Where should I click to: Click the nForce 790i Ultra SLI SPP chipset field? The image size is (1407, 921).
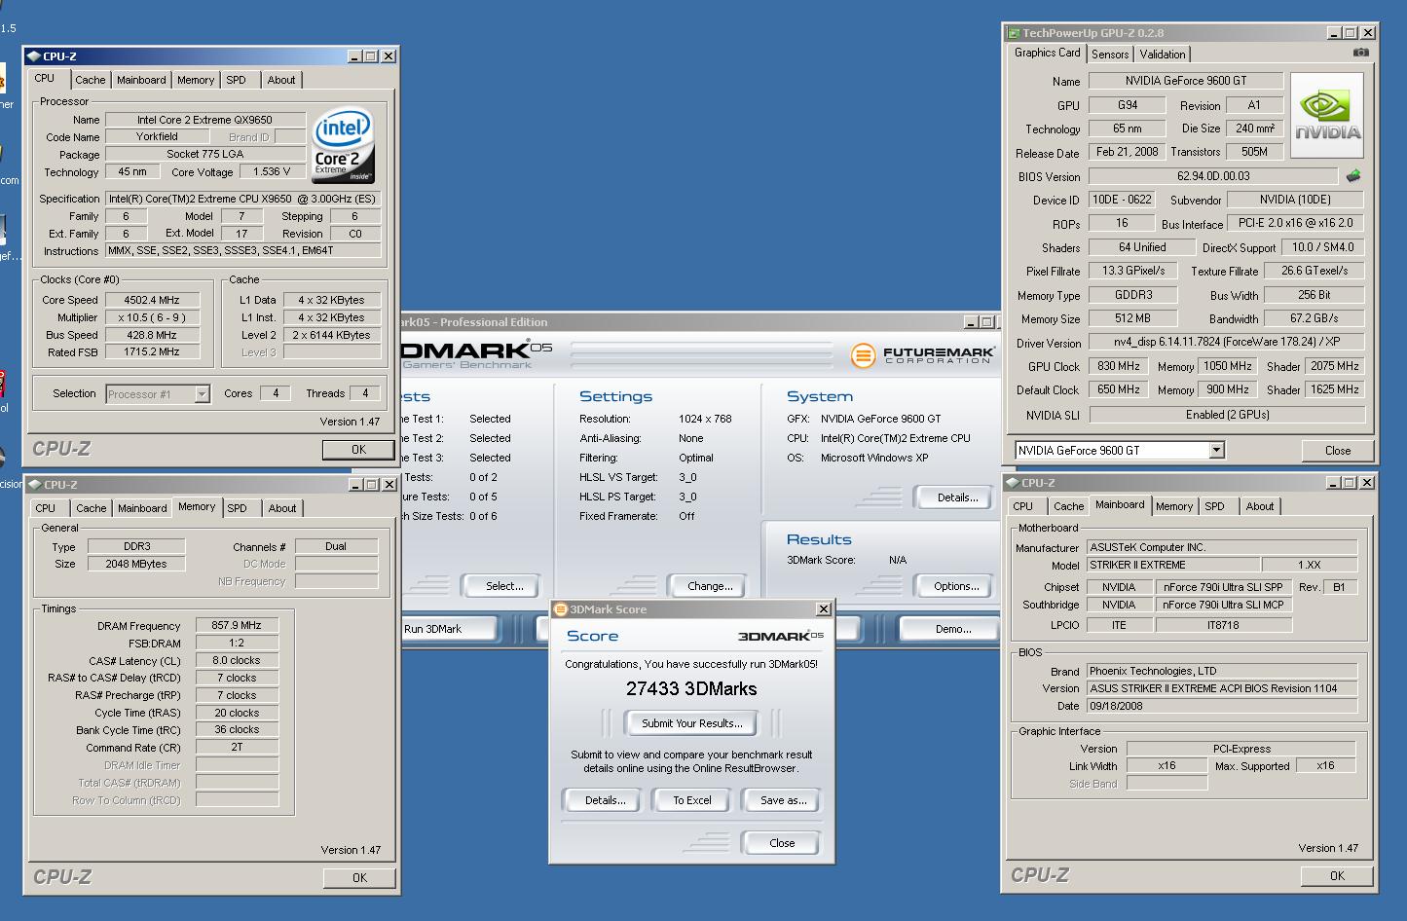coord(1224,587)
